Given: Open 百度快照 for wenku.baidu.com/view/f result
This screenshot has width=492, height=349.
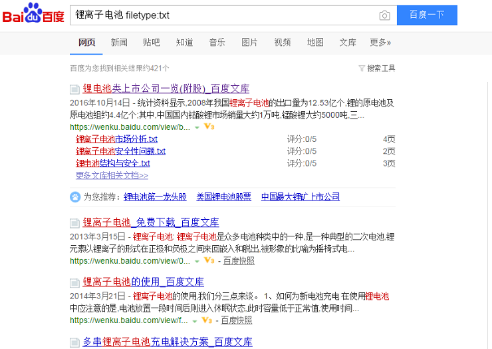Looking at the screenshot, I should tap(237, 320).
